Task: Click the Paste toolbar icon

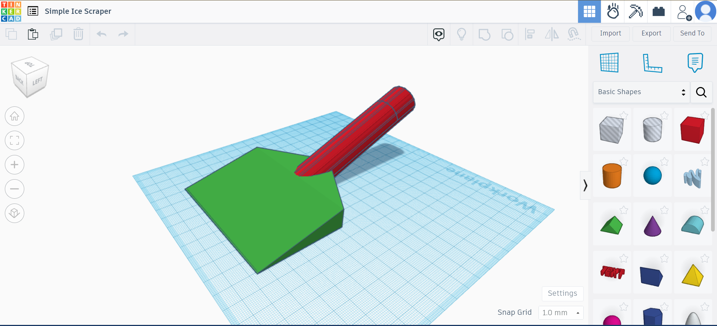Action: [x=33, y=34]
